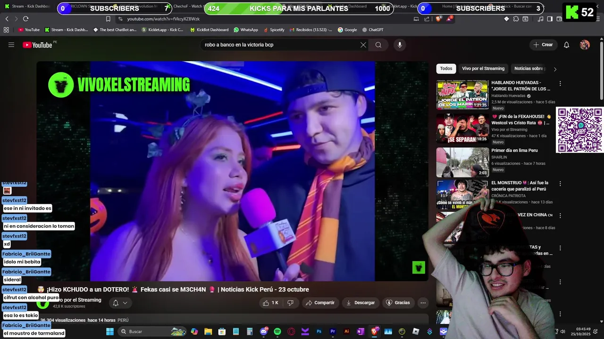Open CRÓNICA PATRIOTA channel name
Screen dimensions: 604x339
509,195
